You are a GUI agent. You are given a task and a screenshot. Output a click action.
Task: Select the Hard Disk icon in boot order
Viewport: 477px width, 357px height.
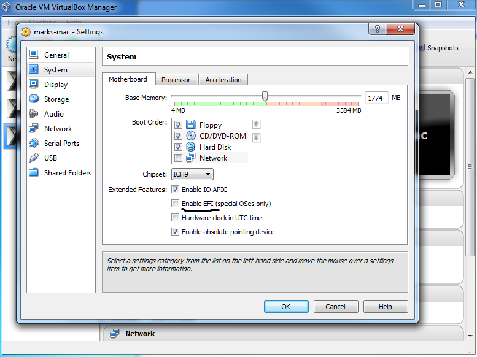191,147
